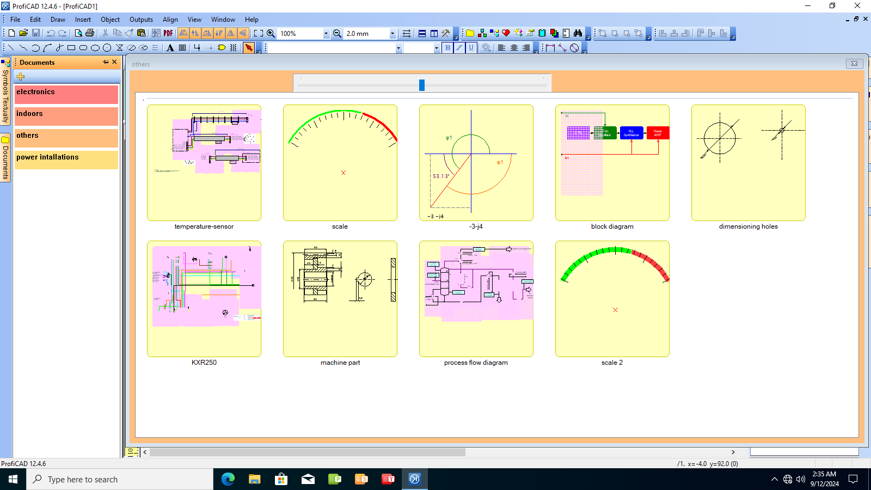871x490 pixels.
Task: Select the others document group
Action: tap(66, 138)
